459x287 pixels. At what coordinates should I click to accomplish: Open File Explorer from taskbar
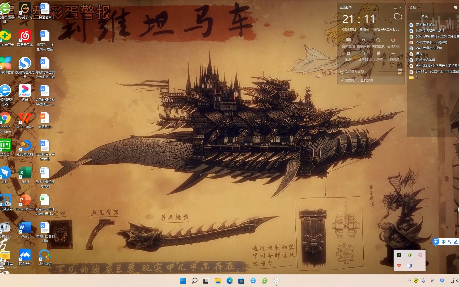[218, 281]
